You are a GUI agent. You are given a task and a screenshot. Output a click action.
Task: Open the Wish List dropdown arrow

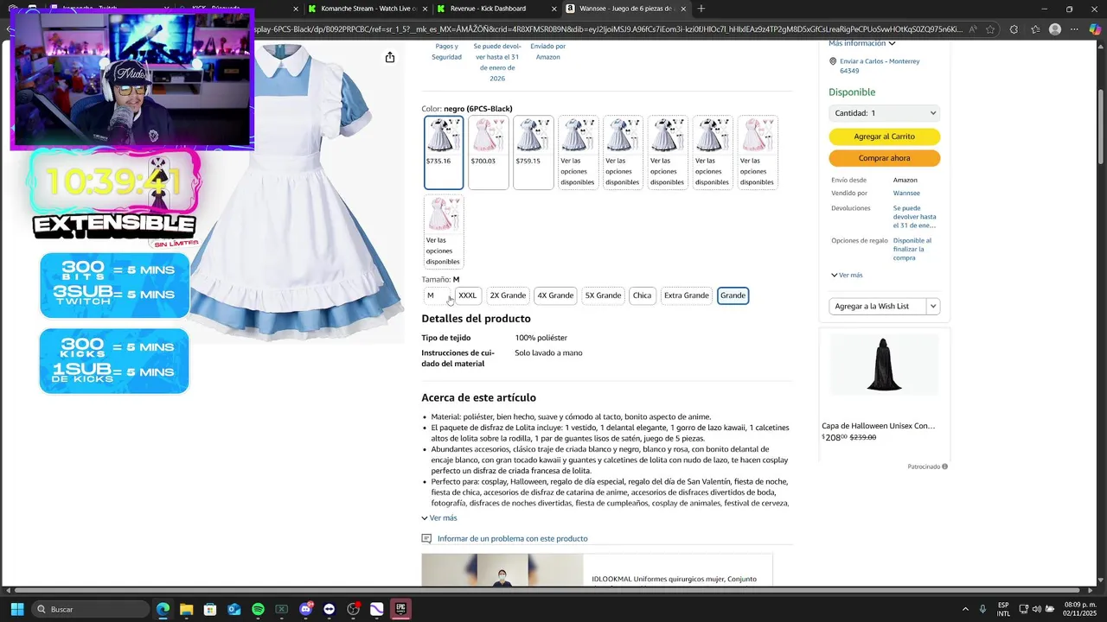[933, 306]
